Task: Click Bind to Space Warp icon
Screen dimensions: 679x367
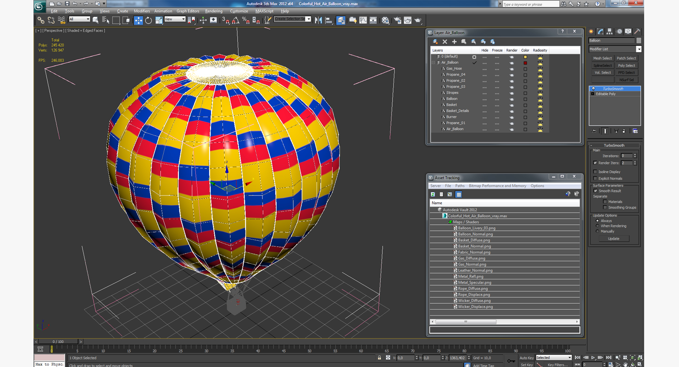Action: pos(61,20)
